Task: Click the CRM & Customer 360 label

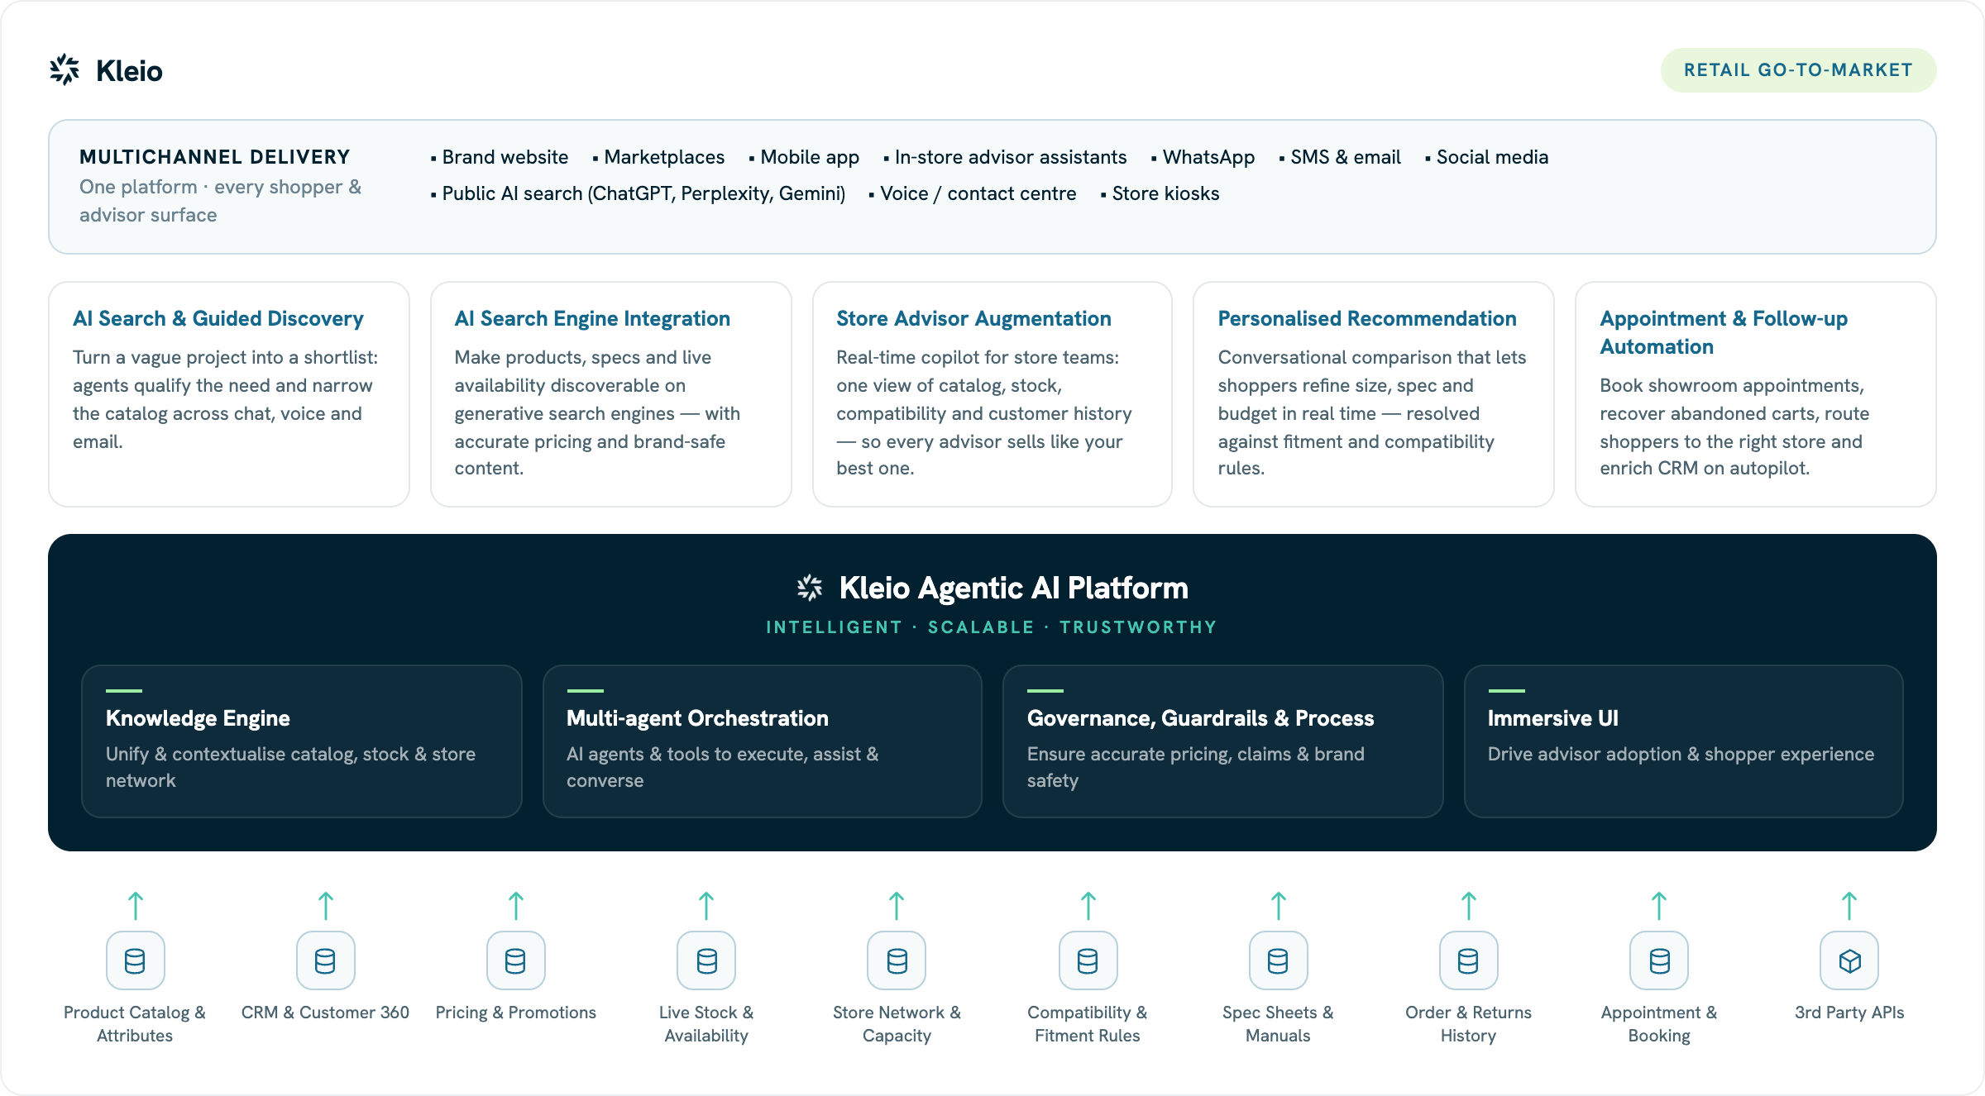Action: click(x=325, y=1013)
